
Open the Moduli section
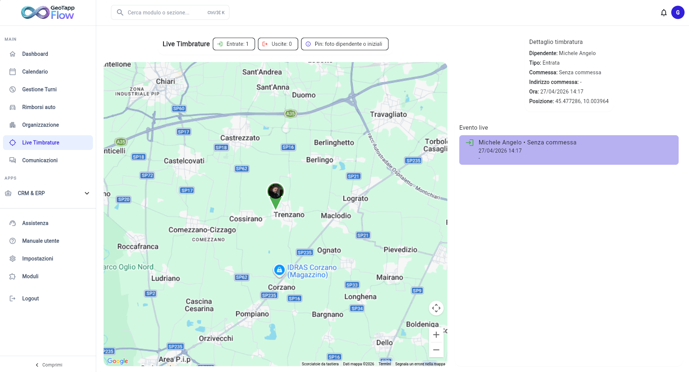tap(30, 276)
